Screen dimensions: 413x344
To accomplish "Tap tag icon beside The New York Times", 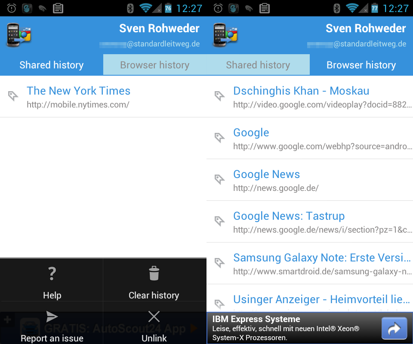I will (13, 96).
